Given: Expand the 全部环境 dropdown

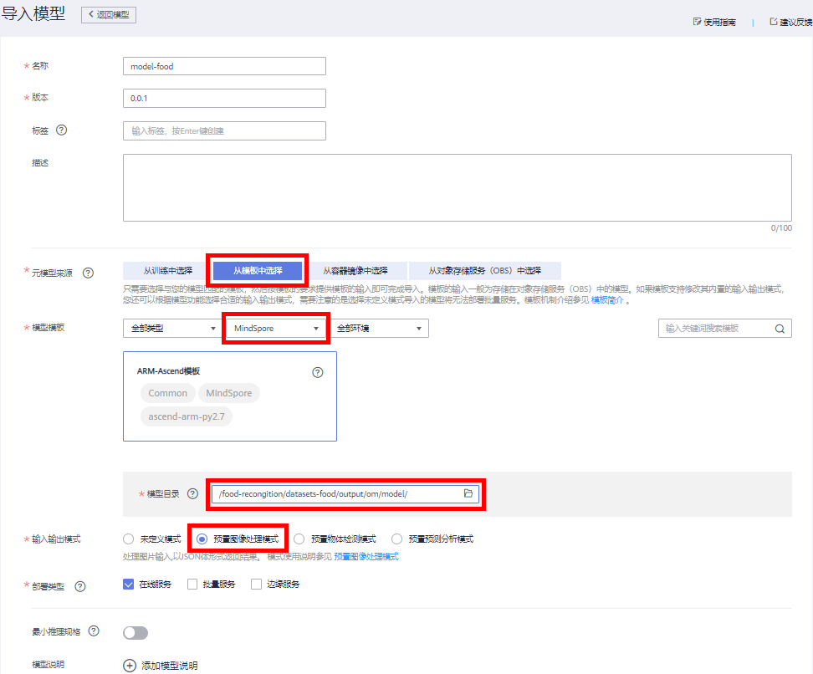Looking at the screenshot, I should click(x=379, y=329).
